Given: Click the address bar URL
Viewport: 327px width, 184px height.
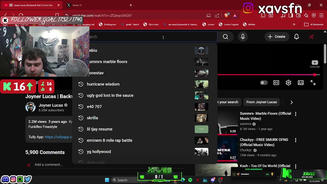Looking at the screenshot, I should [102, 15].
